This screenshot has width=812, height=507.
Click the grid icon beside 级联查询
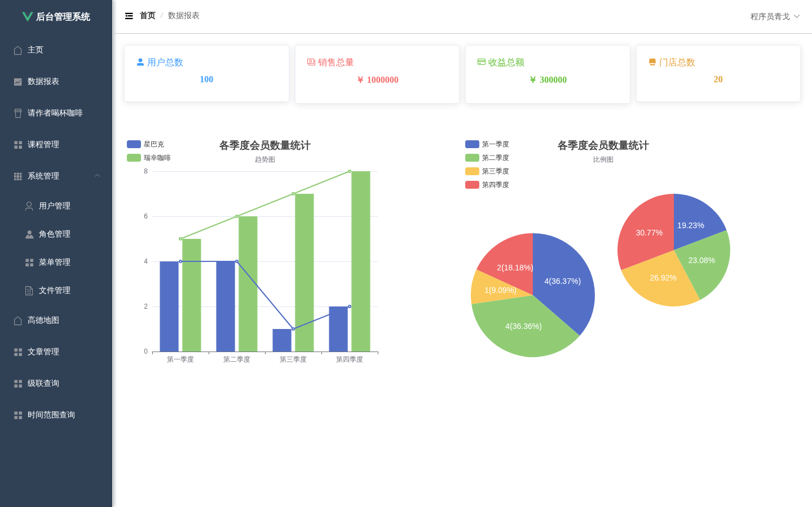click(18, 384)
